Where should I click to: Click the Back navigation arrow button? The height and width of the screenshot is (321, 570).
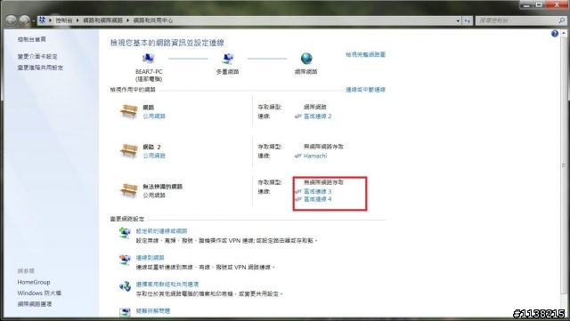12,20
